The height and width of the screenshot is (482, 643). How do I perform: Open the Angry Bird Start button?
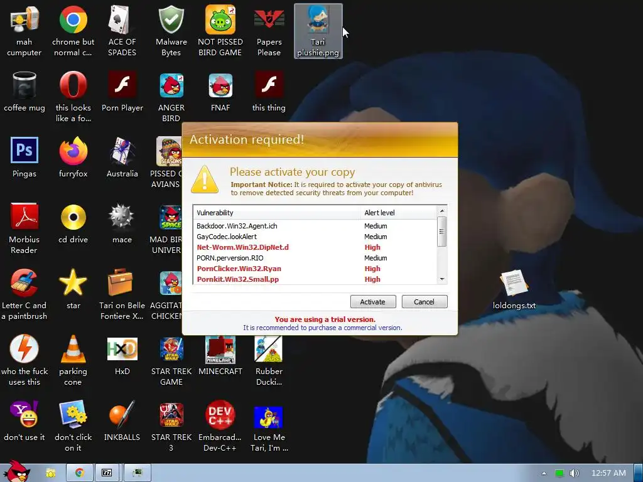click(17, 471)
